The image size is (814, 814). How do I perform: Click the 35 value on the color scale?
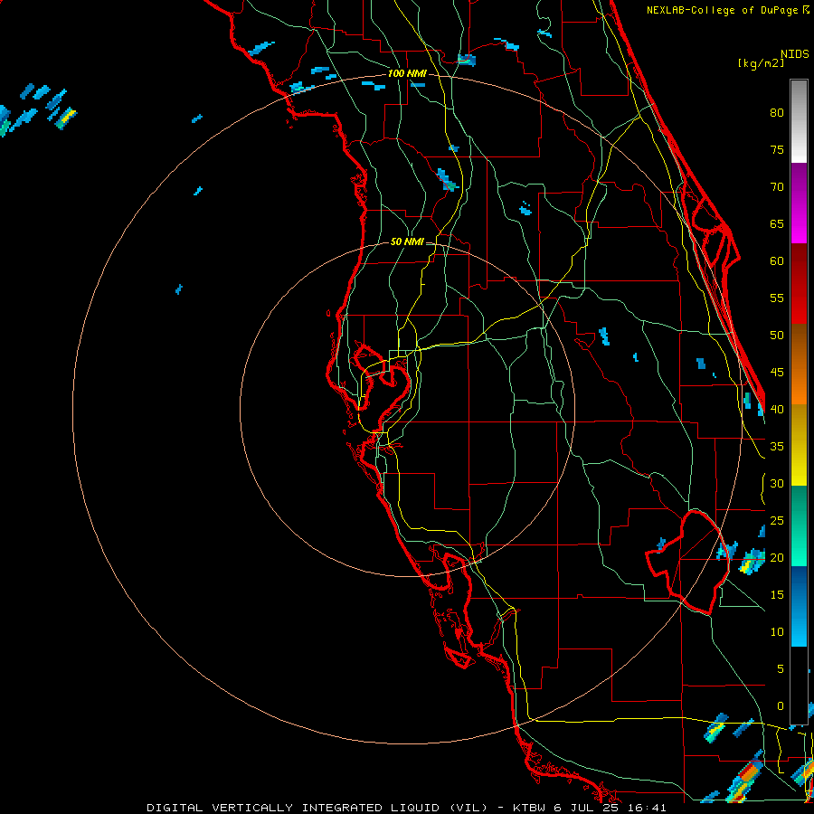[x=777, y=447]
